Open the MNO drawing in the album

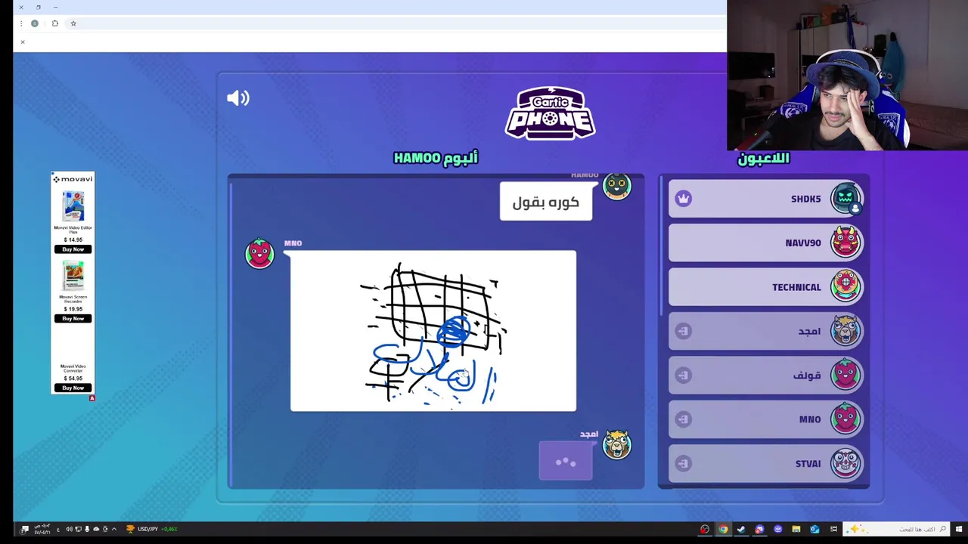[x=433, y=331]
